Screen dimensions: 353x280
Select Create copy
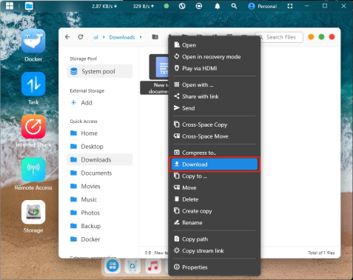click(214, 211)
